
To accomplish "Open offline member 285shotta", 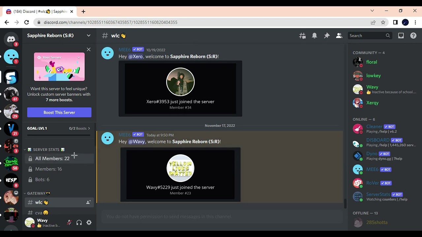I will click(383, 223).
